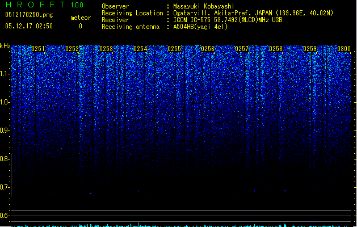This screenshot has width=357, height=227.
Task: Click the 0253 time marker
Action: click(x=106, y=49)
